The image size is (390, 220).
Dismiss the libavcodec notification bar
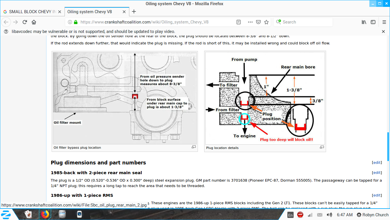(383, 32)
